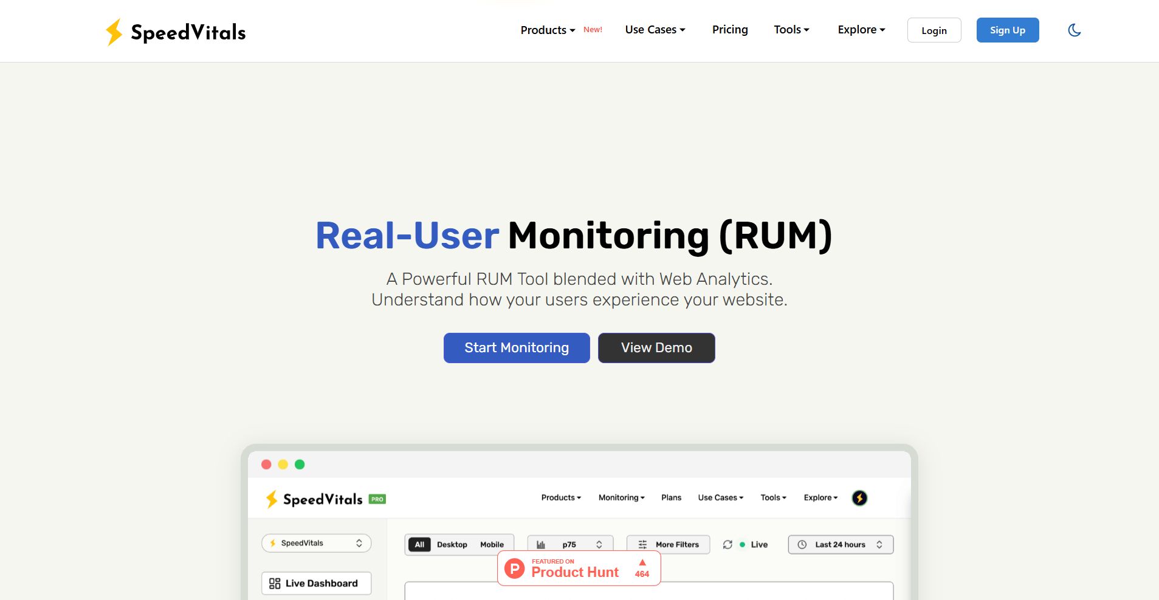
Task: Click the Product Hunt upvote arrow
Action: (x=642, y=562)
